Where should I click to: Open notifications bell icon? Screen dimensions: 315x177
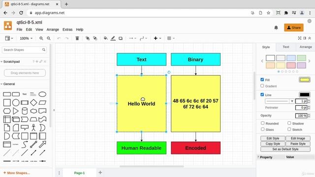[276, 28]
